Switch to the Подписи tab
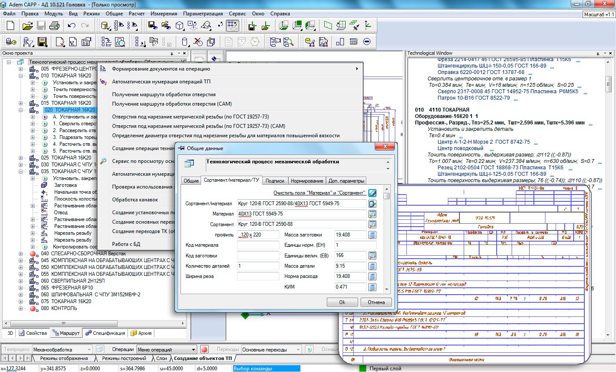616x372 pixels. pos(275,181)
